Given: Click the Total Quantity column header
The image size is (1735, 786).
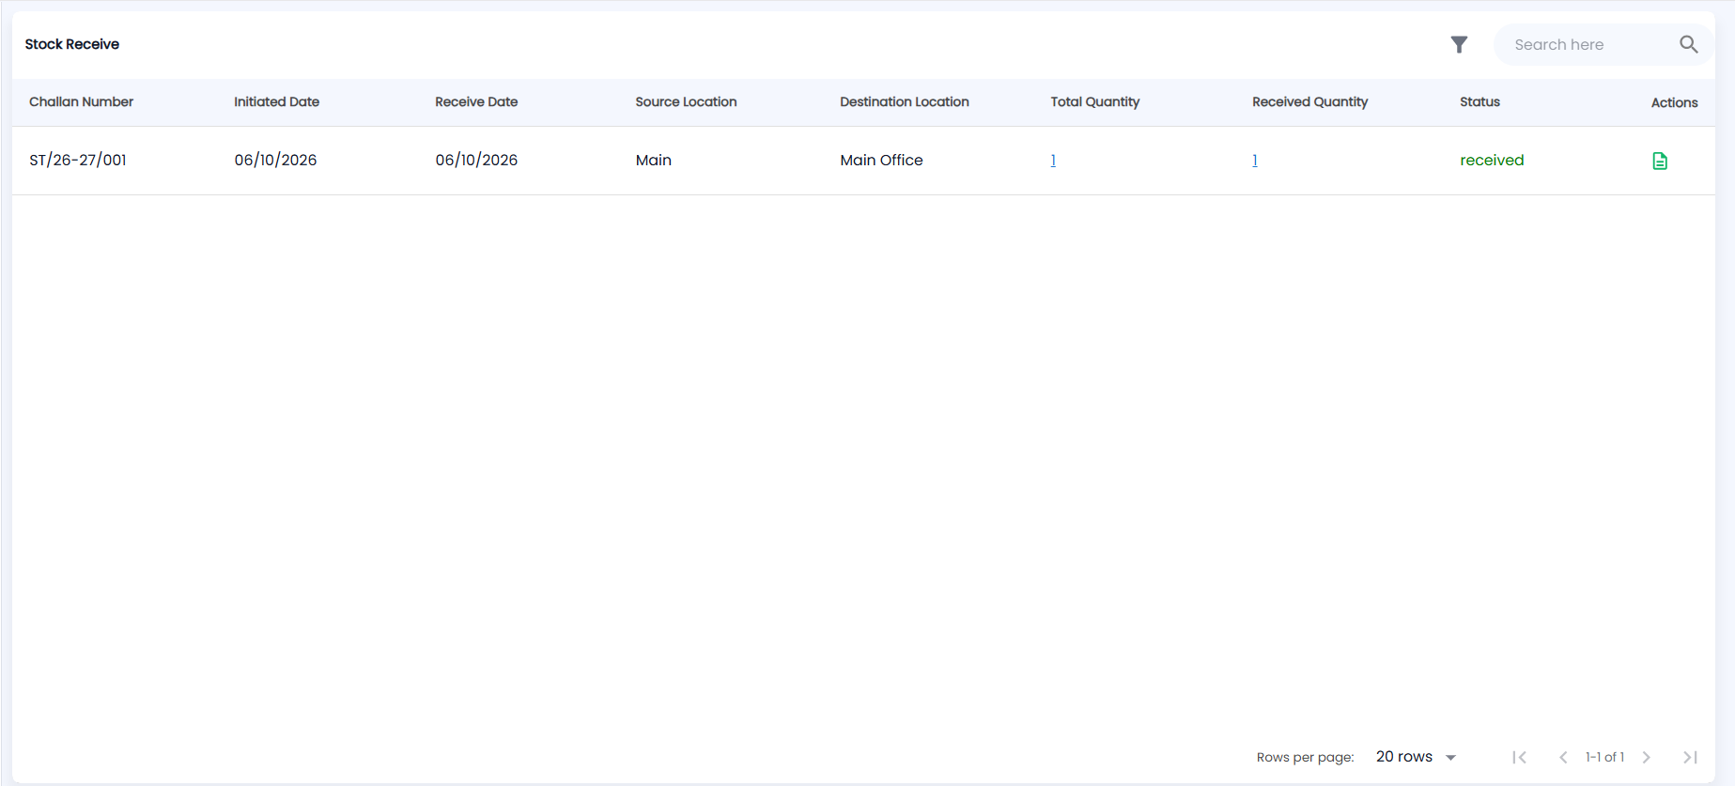Looking at the screenshot, I should pos(1095,101).
